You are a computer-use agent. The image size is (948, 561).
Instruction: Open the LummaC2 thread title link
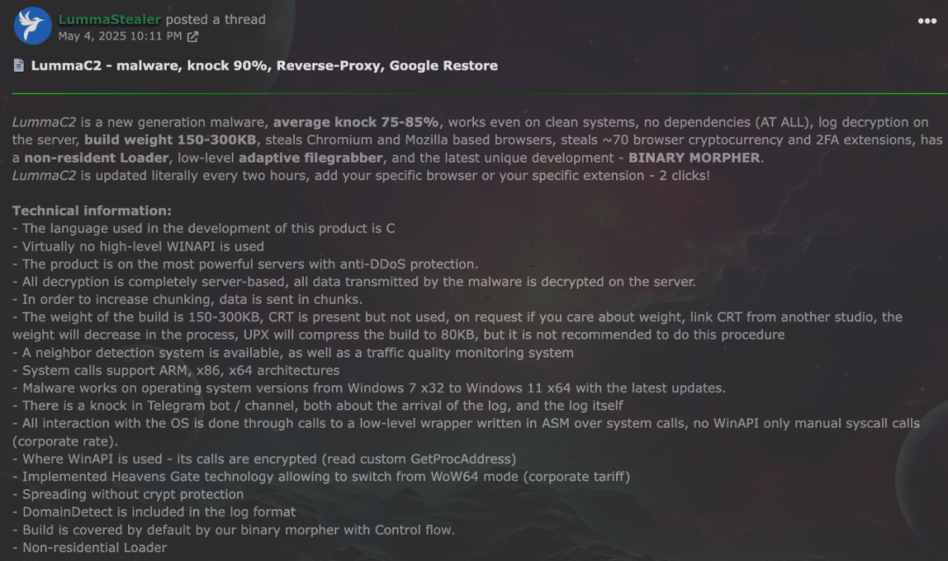(x=264, y=65)
